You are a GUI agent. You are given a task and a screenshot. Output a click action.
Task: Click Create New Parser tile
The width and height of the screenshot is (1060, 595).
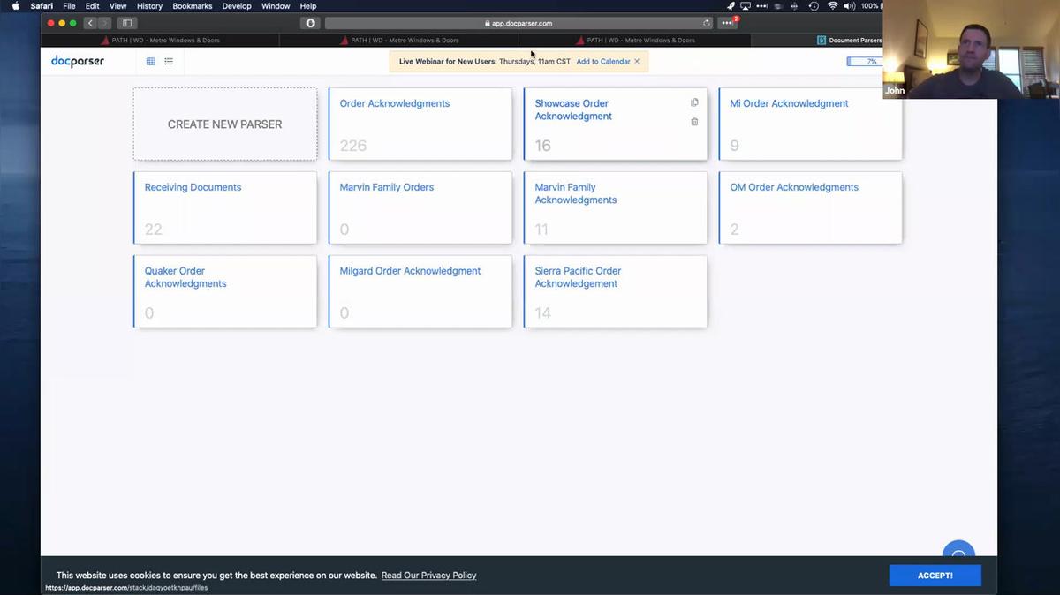tap(225, 124)
